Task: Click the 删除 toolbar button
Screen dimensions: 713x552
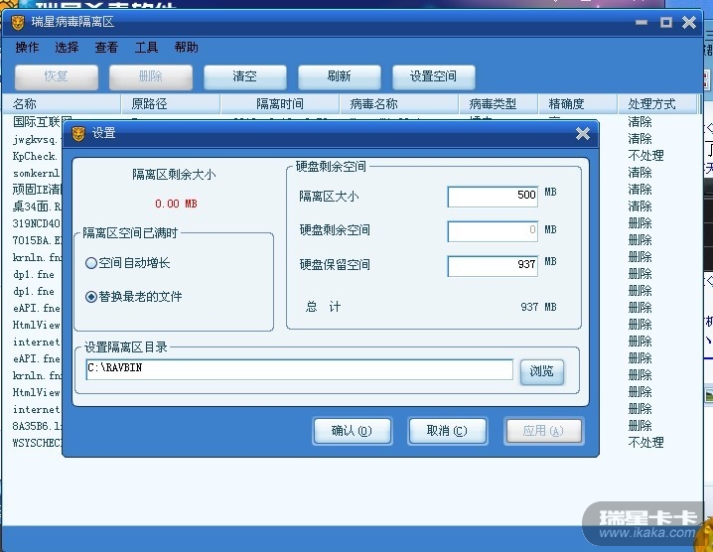Action: [151, 76]
